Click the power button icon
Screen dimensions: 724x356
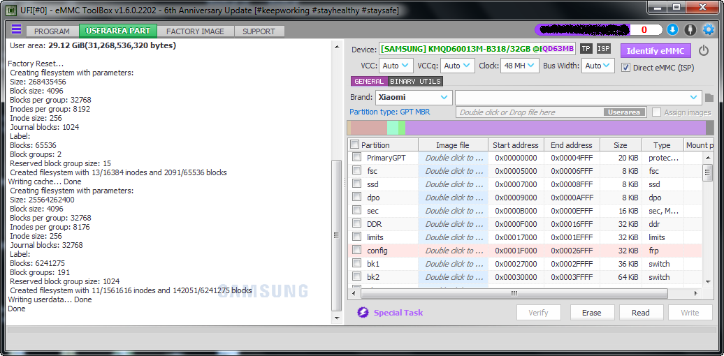(x=703, y=50)
